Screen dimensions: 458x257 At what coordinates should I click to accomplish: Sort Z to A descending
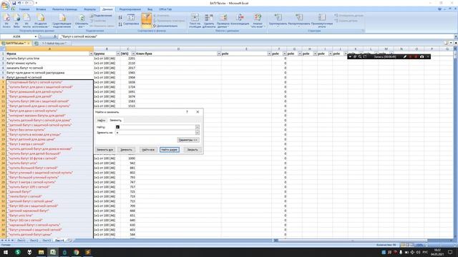[120, 24]
